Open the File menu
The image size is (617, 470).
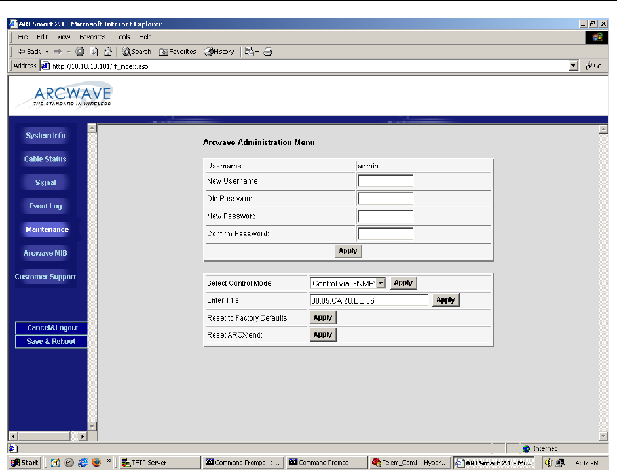point(23,37)
